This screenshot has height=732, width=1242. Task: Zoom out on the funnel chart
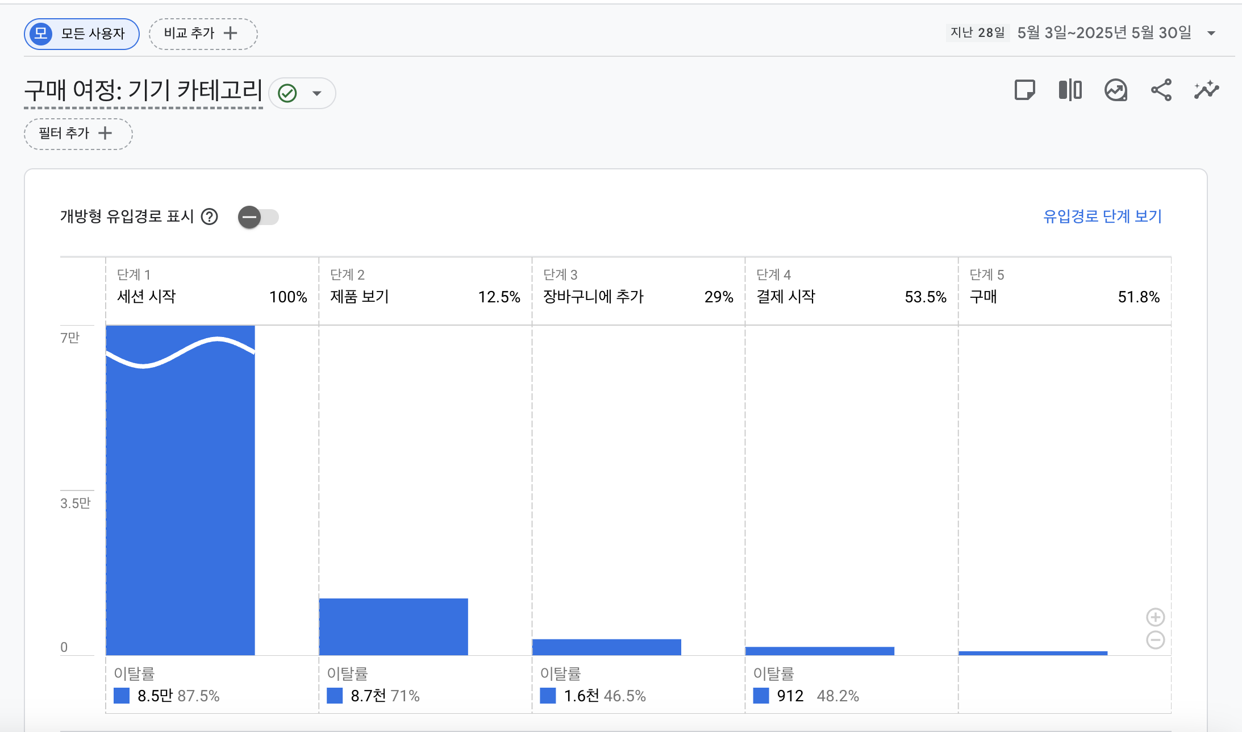[x=1155, y=640]
